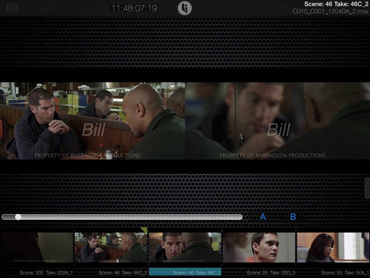Click file name C010_C001_1204DA_2.mov
The image size is (370, 278).
click(x=331, y=11)
